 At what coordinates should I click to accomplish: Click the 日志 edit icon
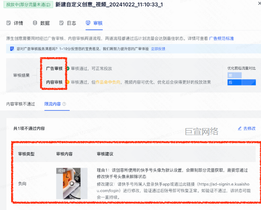coord(62,23)
